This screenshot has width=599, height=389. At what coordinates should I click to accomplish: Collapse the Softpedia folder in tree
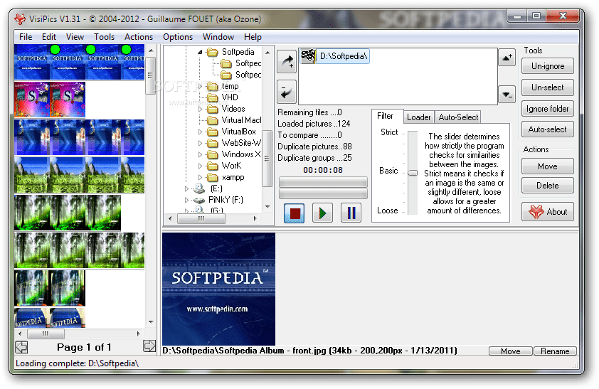coord(201,52)
